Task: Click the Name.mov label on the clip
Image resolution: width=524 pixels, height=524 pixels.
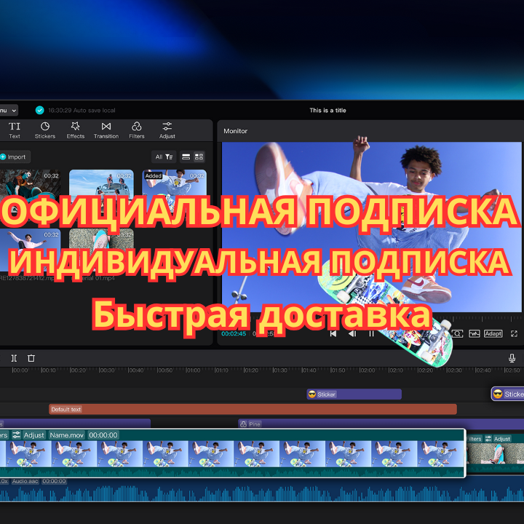Action: (67, 435)
